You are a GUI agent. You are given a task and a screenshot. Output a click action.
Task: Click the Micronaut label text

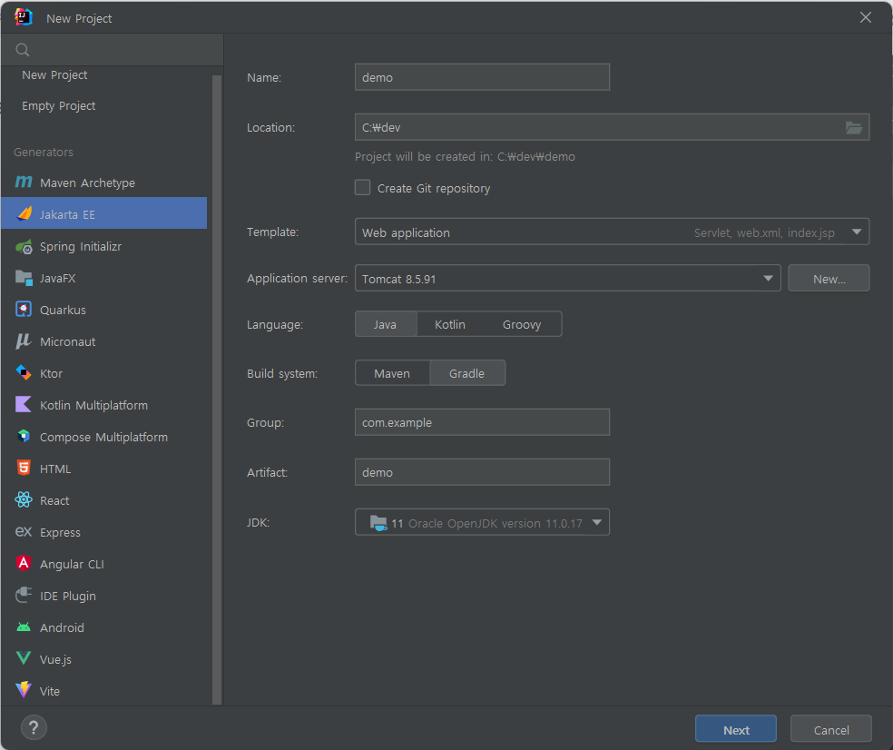coord(68,342)
